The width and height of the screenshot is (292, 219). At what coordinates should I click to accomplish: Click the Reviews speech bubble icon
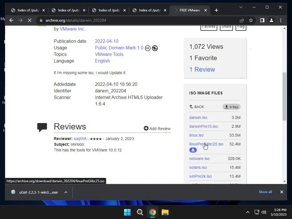(x=42, y=127)
